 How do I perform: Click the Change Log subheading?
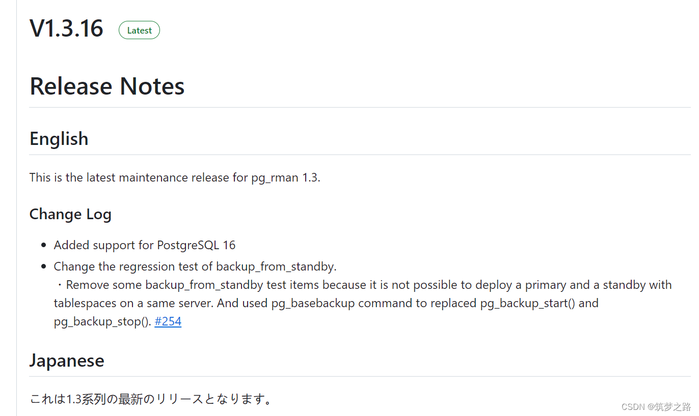click(70, 214)
